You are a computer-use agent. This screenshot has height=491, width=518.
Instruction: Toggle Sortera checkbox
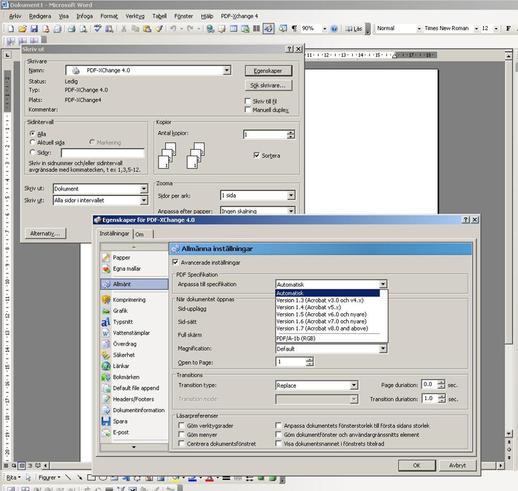(257, 155)
